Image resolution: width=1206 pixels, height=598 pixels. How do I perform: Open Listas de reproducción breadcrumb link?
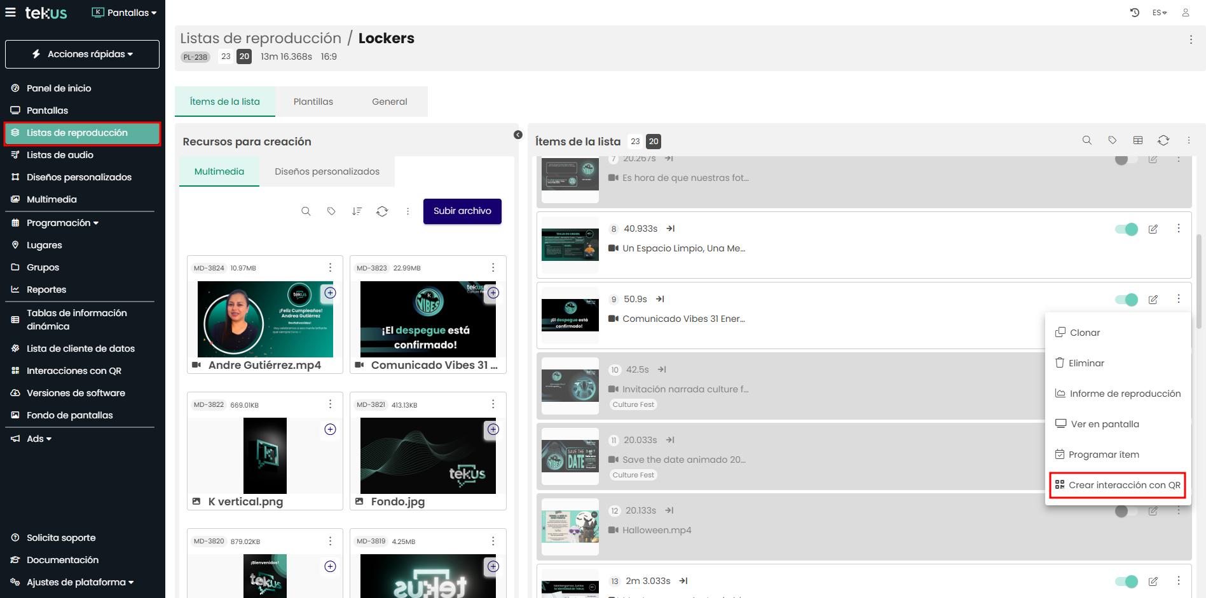[x=261, y=38]
